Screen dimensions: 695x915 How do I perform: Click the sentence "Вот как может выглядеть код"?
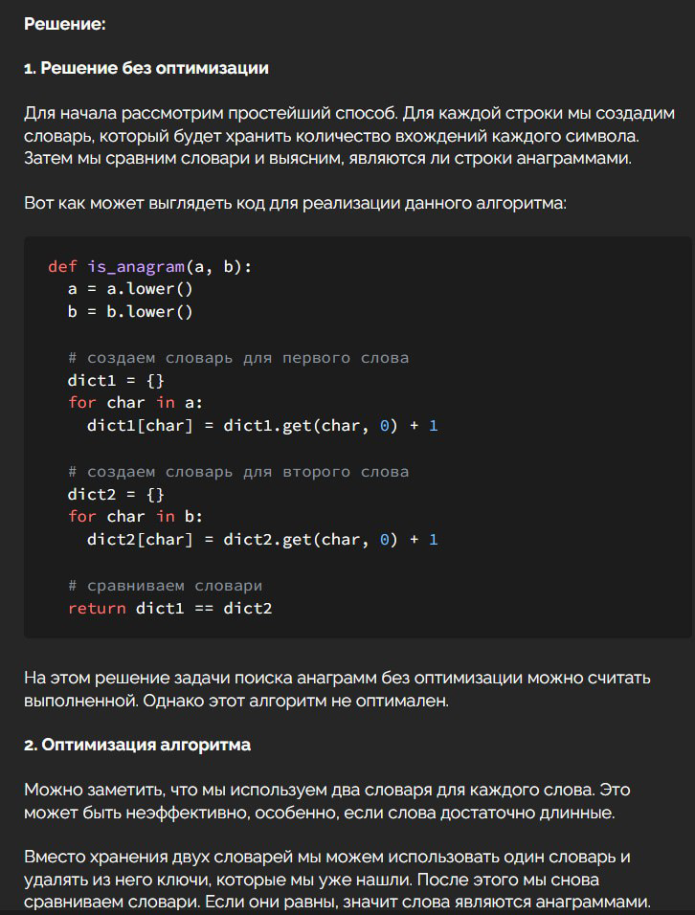click(295, 203)
